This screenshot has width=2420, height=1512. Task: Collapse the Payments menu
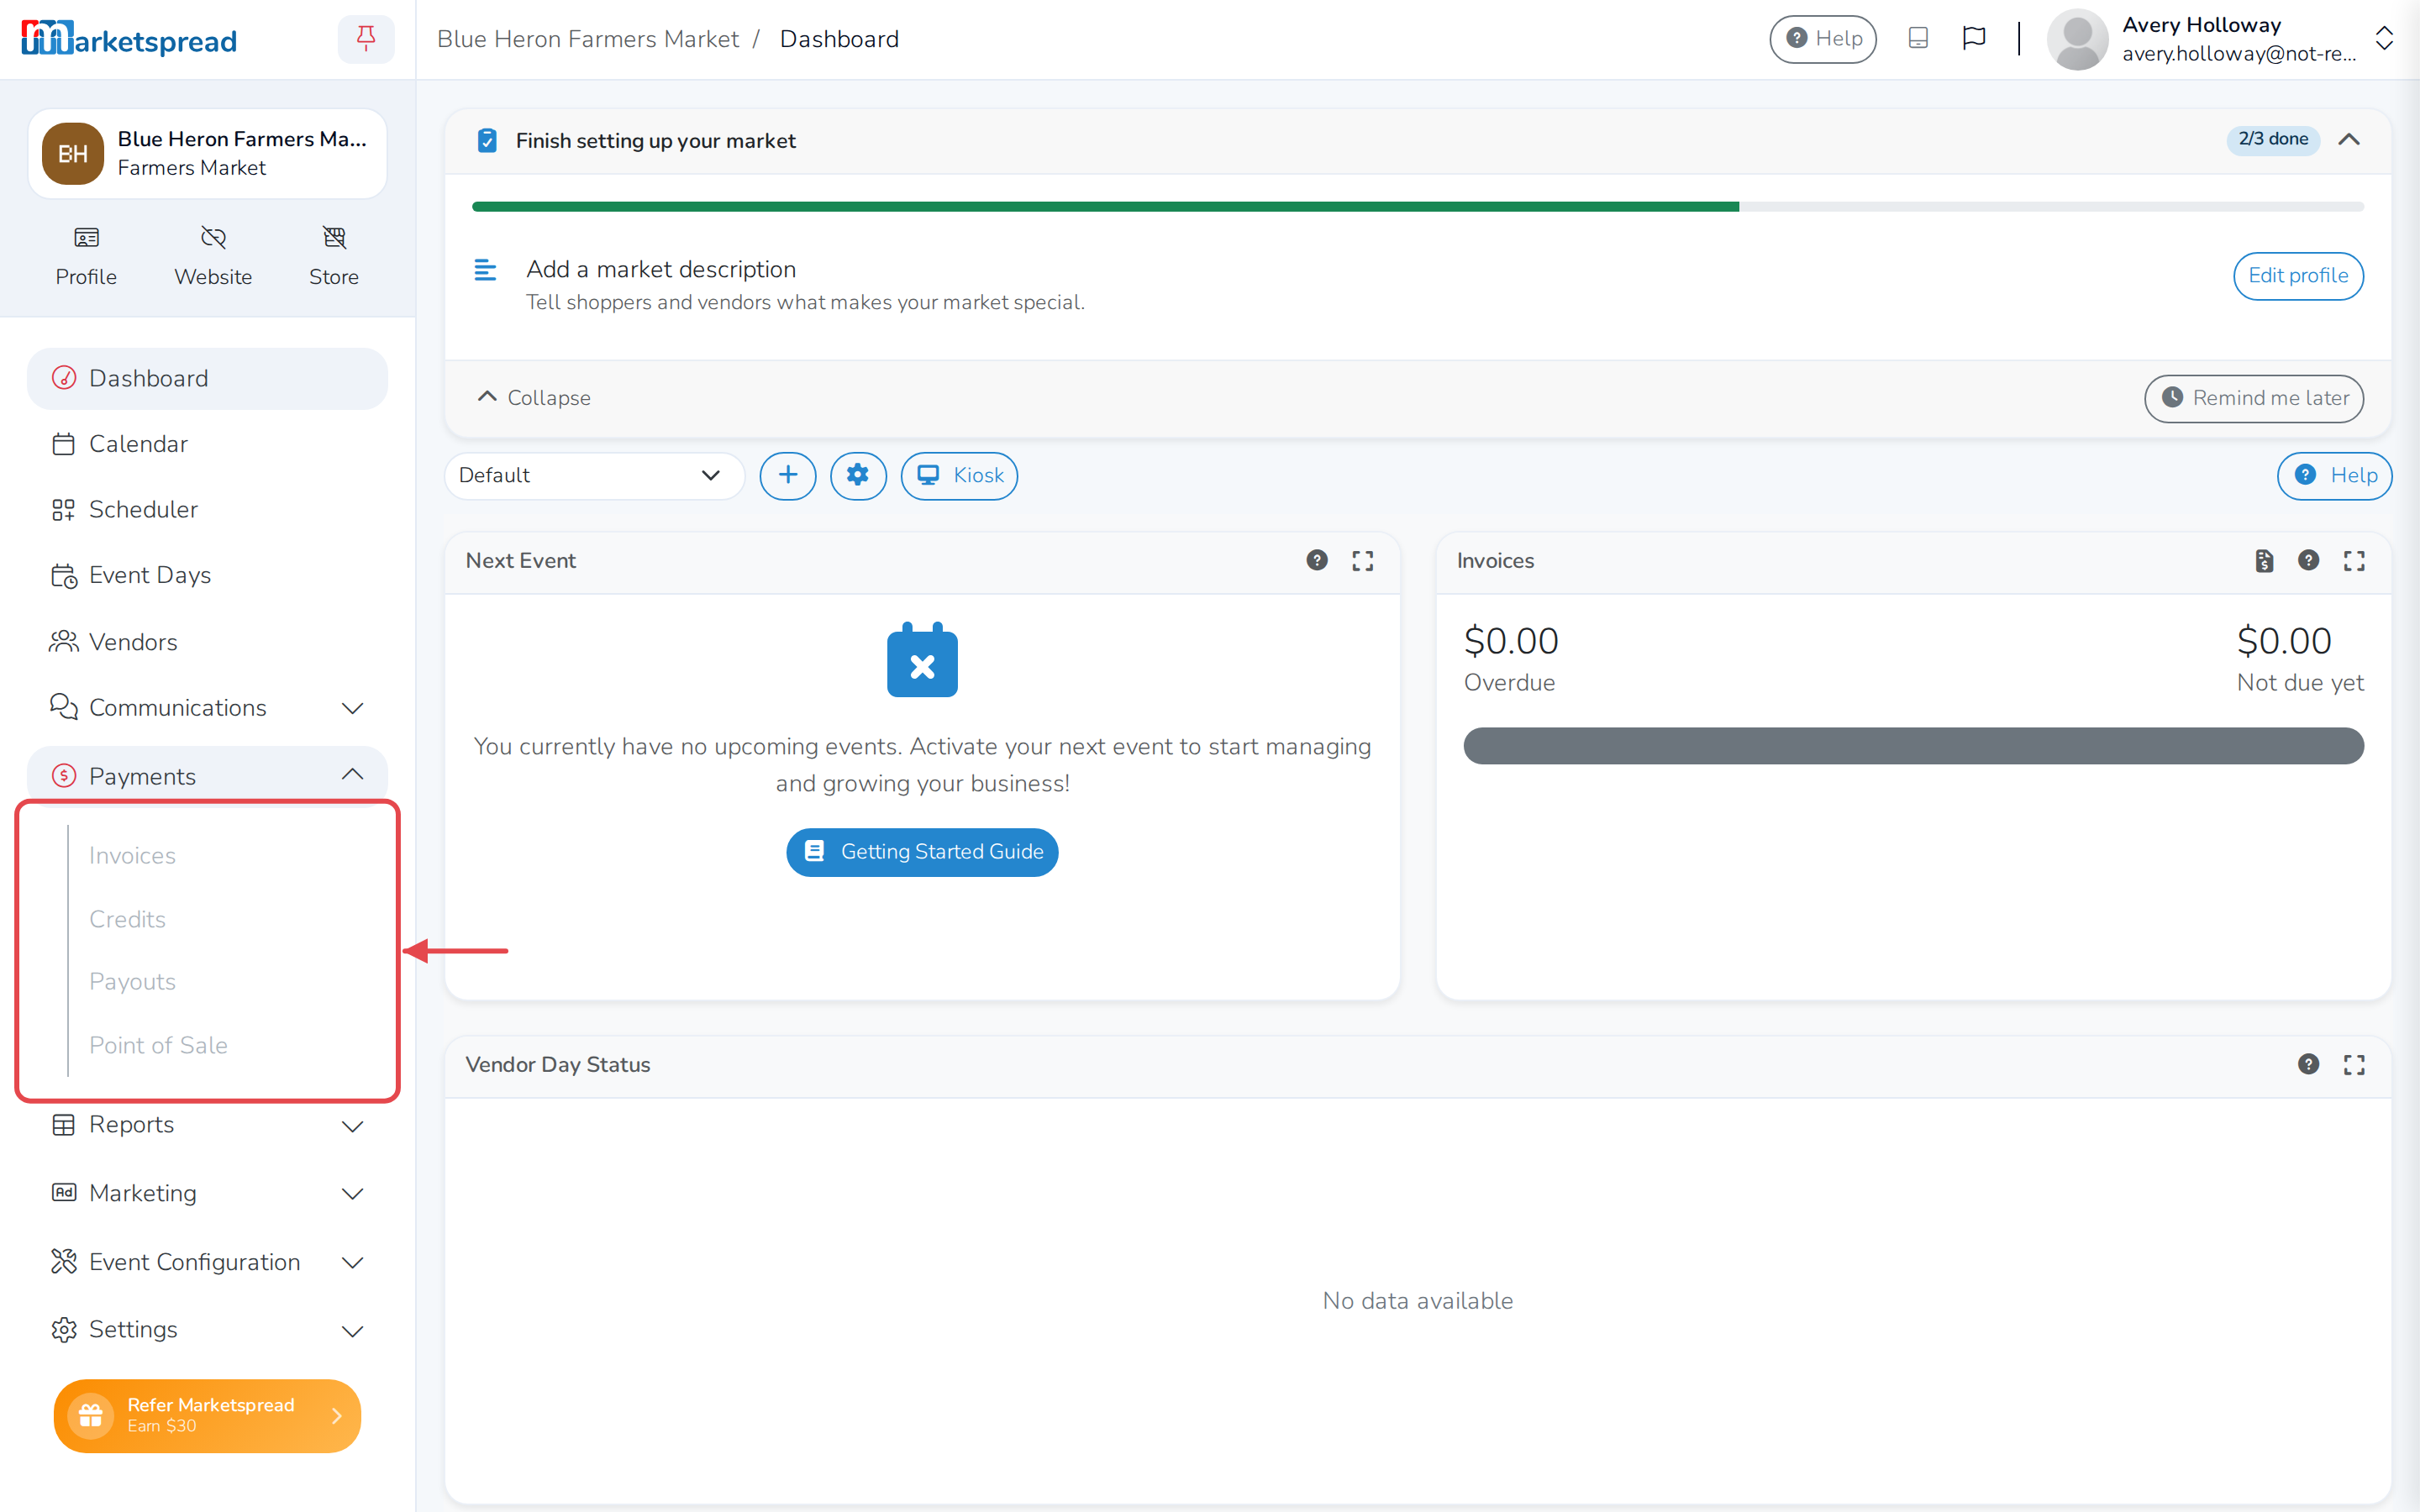pos(207,776)
